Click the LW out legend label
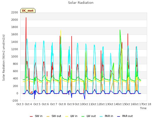Image resolution: width=162 pixels, height=121 pixels. tap(91, 116)
